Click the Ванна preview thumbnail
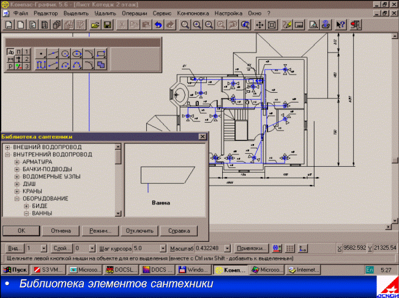Image resolution: width=399 pixels, height=298 pixels. tap(165, 180)
